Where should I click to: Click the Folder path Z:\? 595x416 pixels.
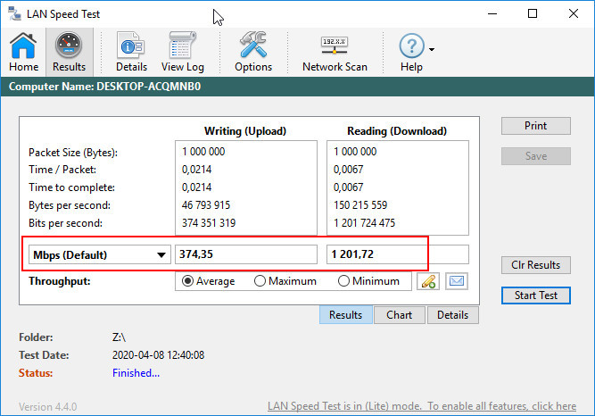(119, 337)
